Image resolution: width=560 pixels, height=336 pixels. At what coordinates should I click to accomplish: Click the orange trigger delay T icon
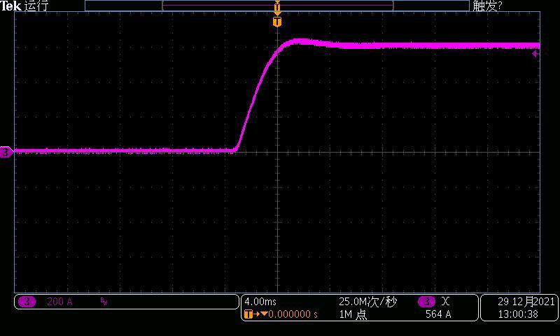click(x=249, y=314)
